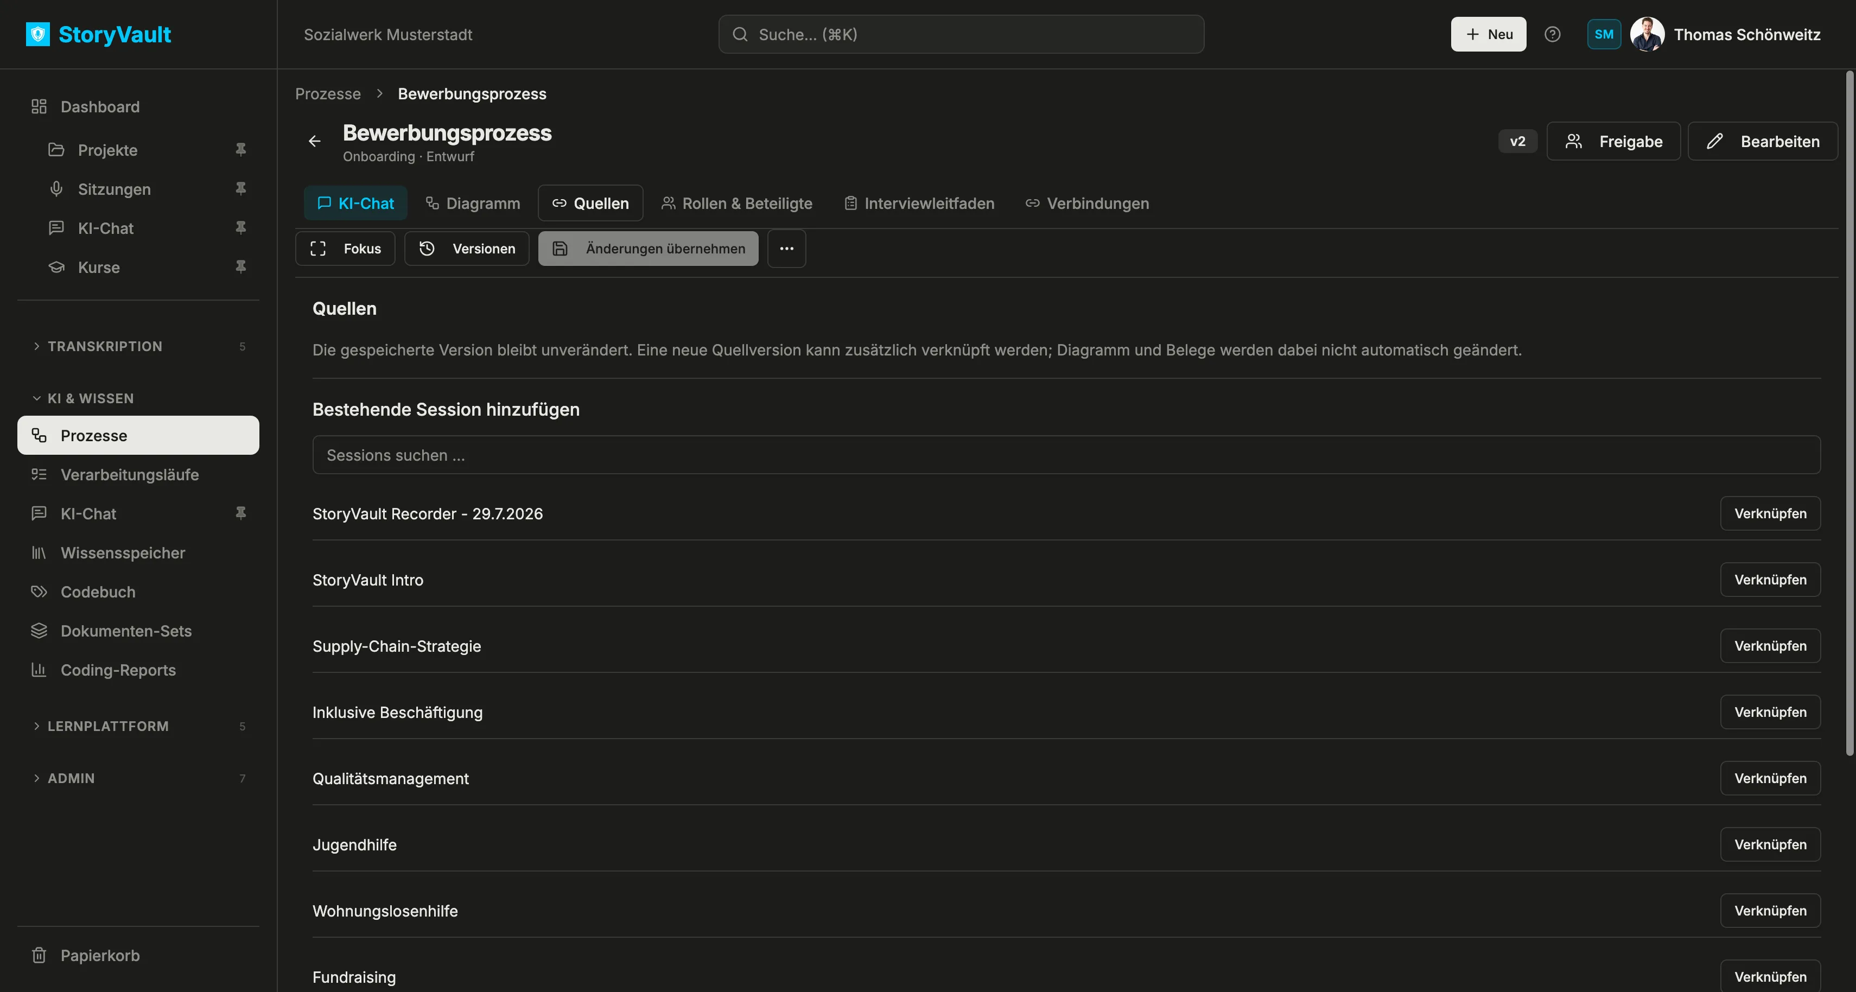Click the Prozesse breadcrumb link
Screen dimensions: 1856x992
coord(328,94)
